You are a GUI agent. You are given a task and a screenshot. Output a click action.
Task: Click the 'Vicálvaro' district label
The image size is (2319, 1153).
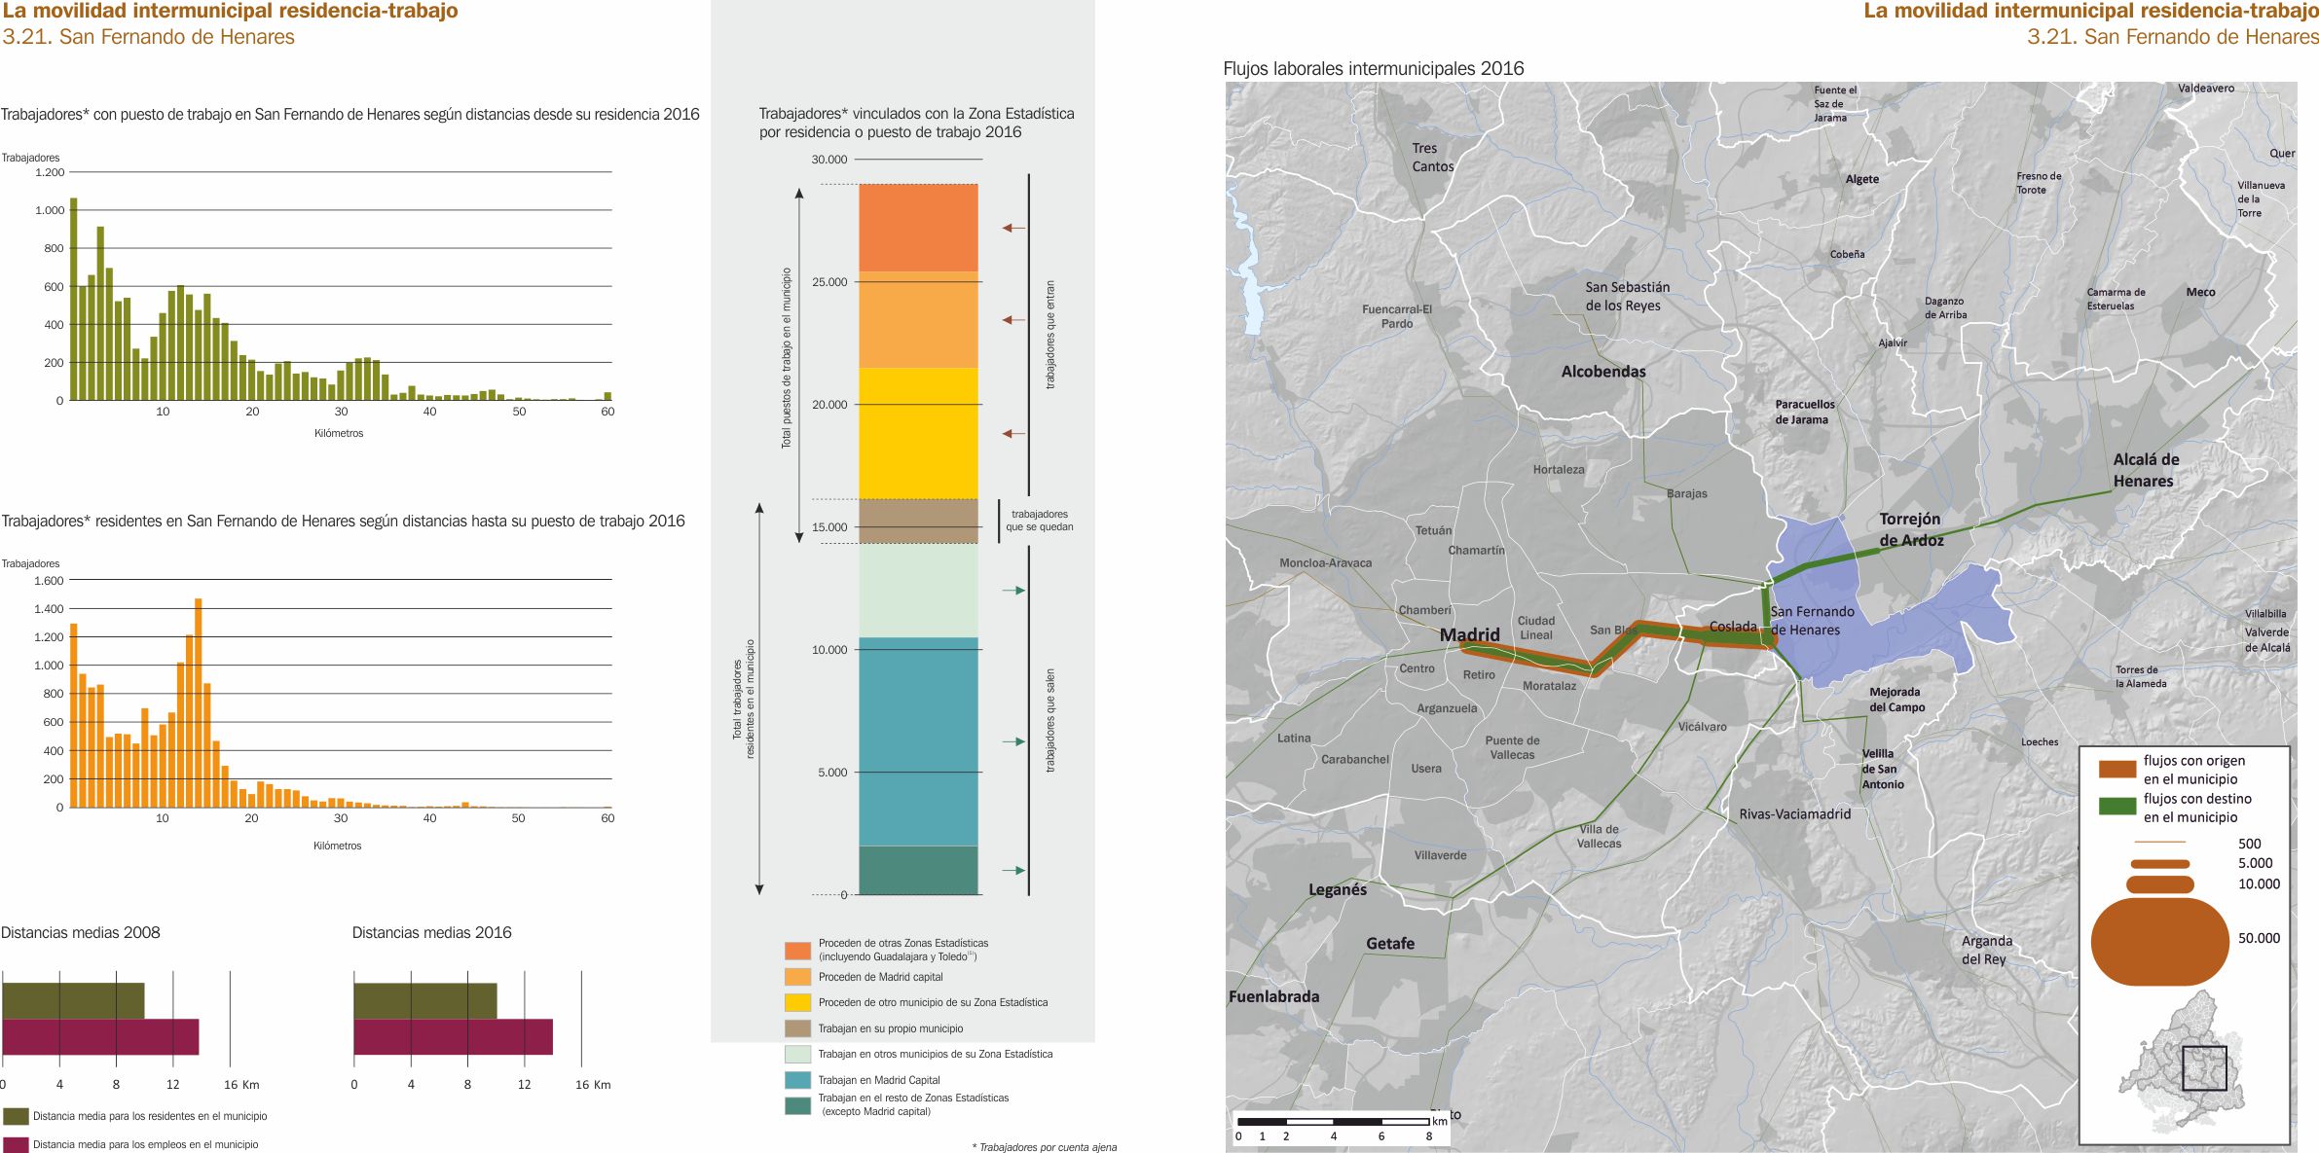[x=1702, y=727]
